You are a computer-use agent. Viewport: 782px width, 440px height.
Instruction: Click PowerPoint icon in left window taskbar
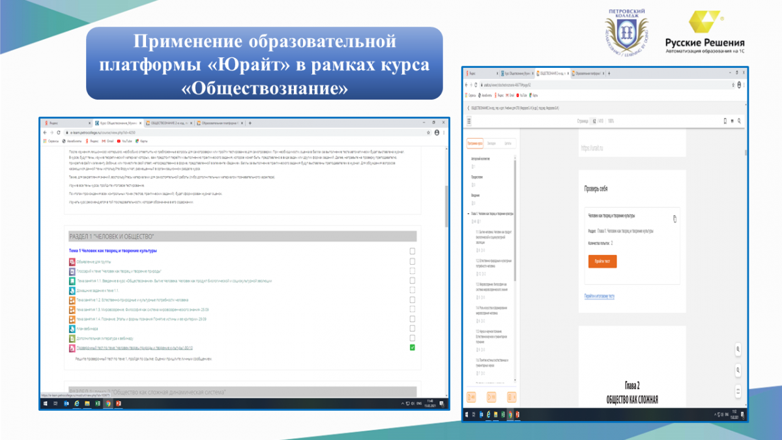tap(118, 404)
